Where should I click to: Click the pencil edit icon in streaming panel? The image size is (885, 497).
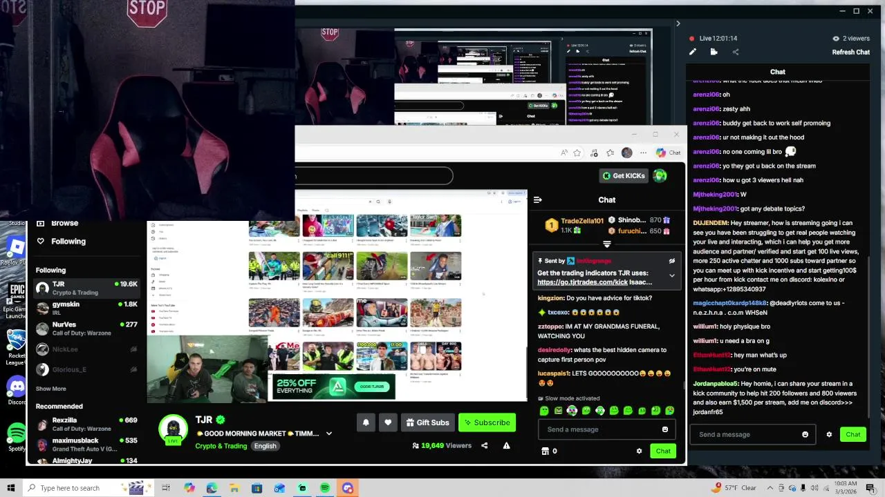pos(693,52)
